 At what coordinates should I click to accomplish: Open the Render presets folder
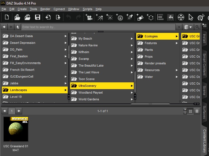coord(157,63)
